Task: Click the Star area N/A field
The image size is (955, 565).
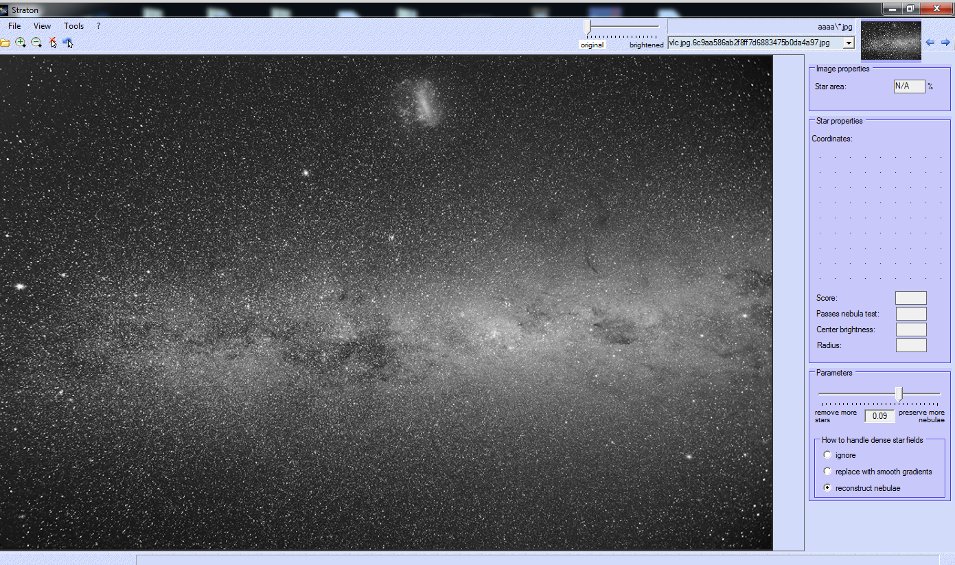Action: [909, 87]
